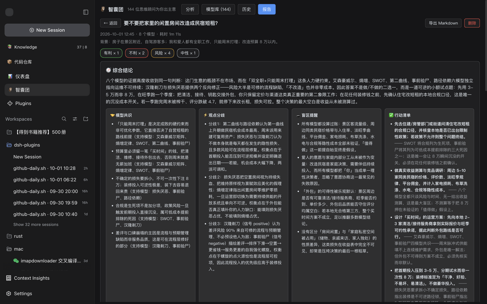Open the Settings gear icon
Image resolution: width=487 pixels, height=304 pixels.
click(x=8, y=294)
